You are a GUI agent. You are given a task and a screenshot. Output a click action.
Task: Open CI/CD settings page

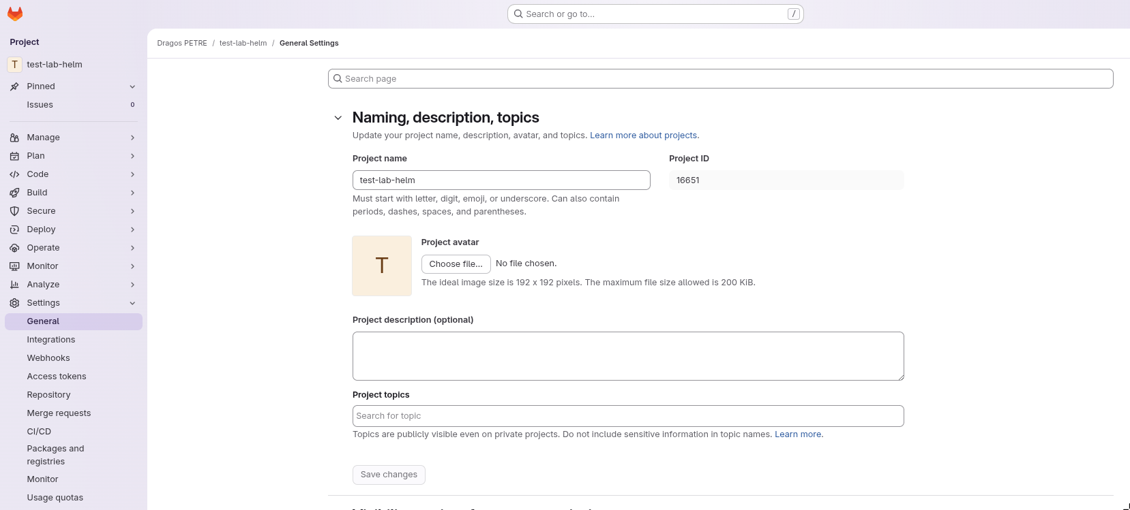[x=39, y=432]
